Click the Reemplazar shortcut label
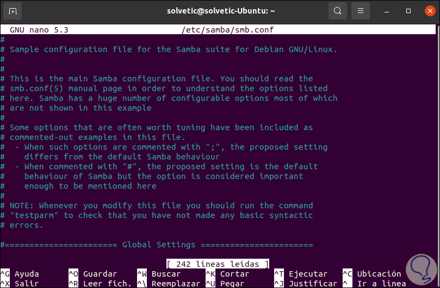Screen dimensions: 440x288 click(176, 284)
